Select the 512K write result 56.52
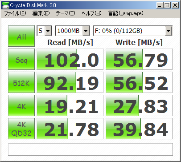The height and width of the screenshot is (162, 181). coord(139,82)
